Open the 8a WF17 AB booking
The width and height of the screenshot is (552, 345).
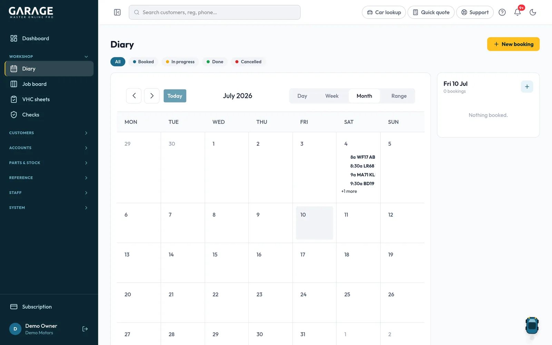(x=359, y=157)
